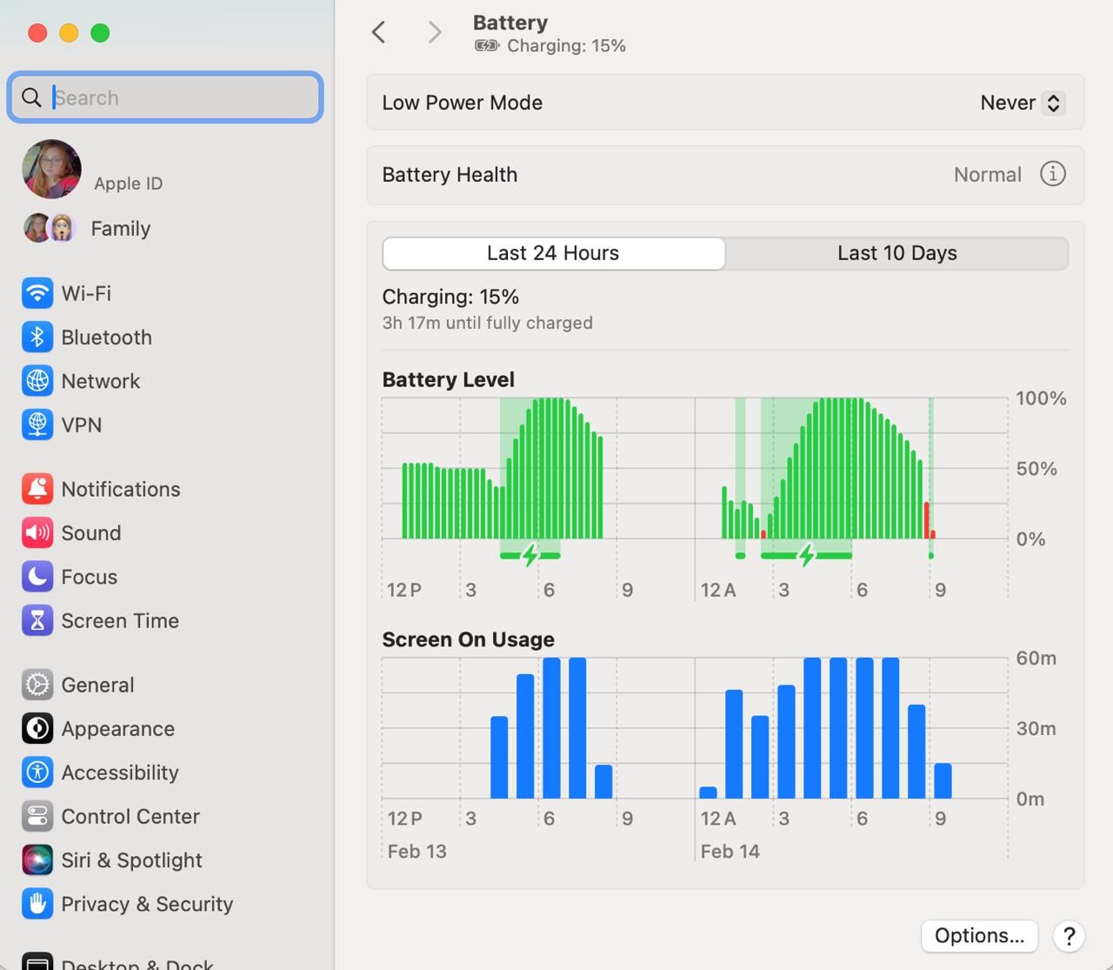The width and height of the screenshot is (1113, 970).
Task: Open the help question mark button
Action: 1069,936
